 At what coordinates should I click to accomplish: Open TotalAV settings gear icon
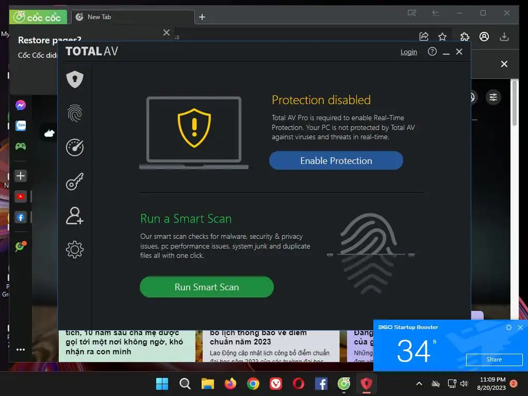click(75, 250)
